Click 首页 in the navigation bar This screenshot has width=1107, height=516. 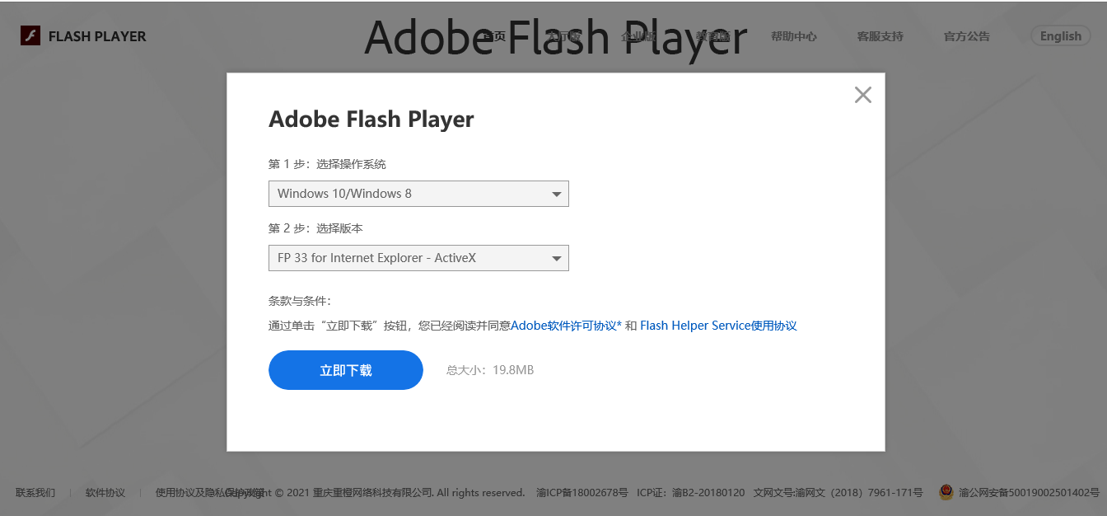coord(493,36)
